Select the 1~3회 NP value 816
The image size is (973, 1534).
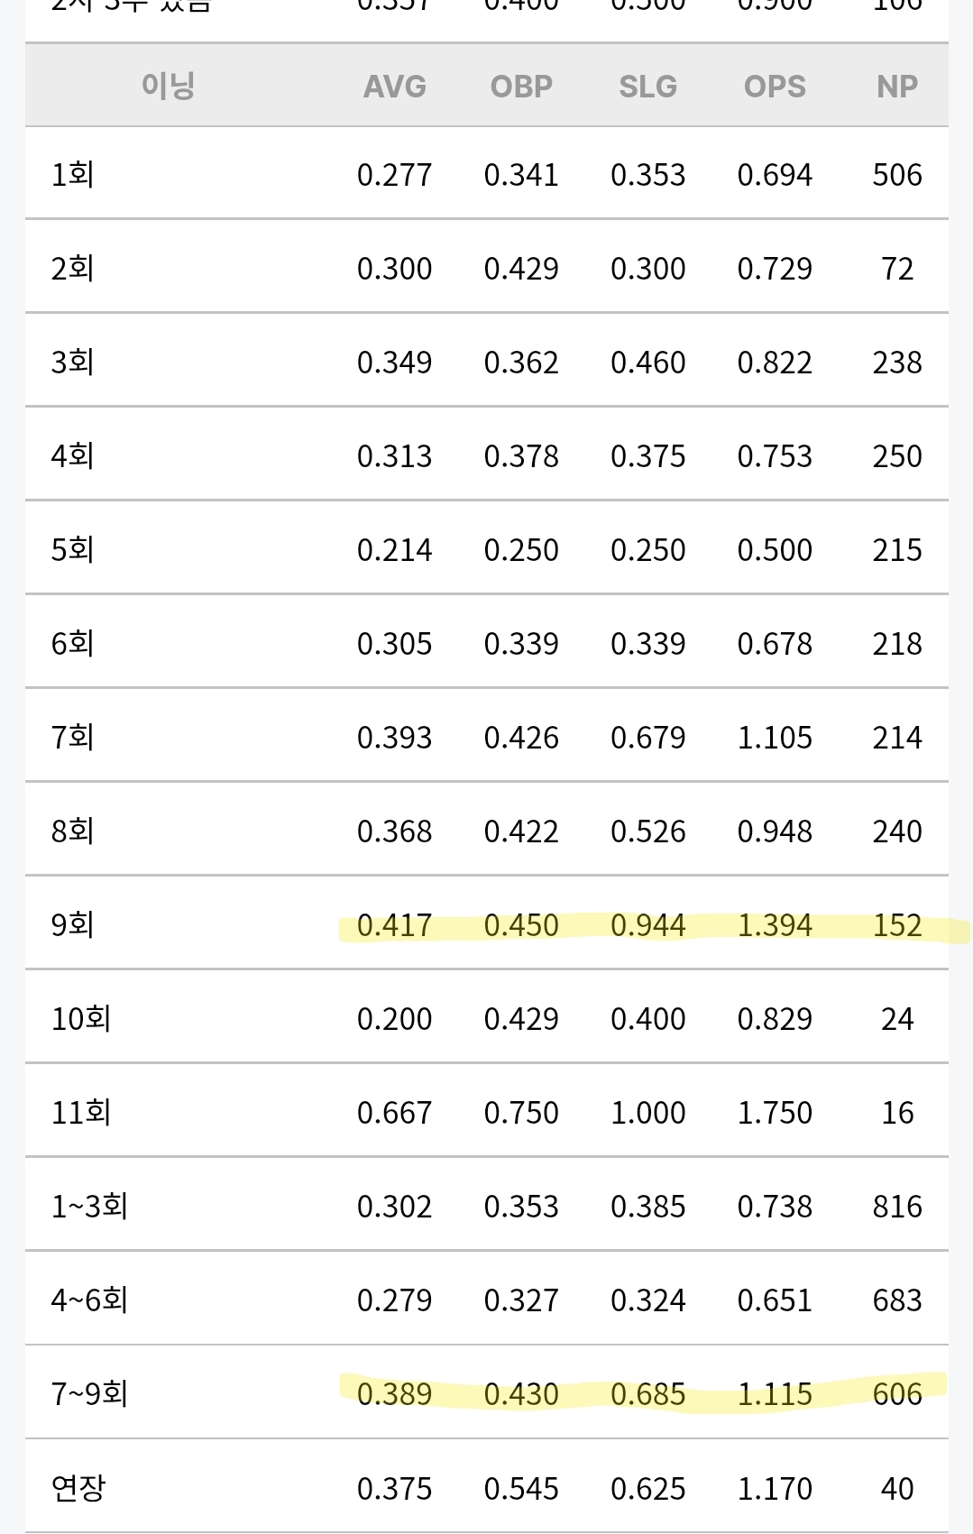(896, 1207)
